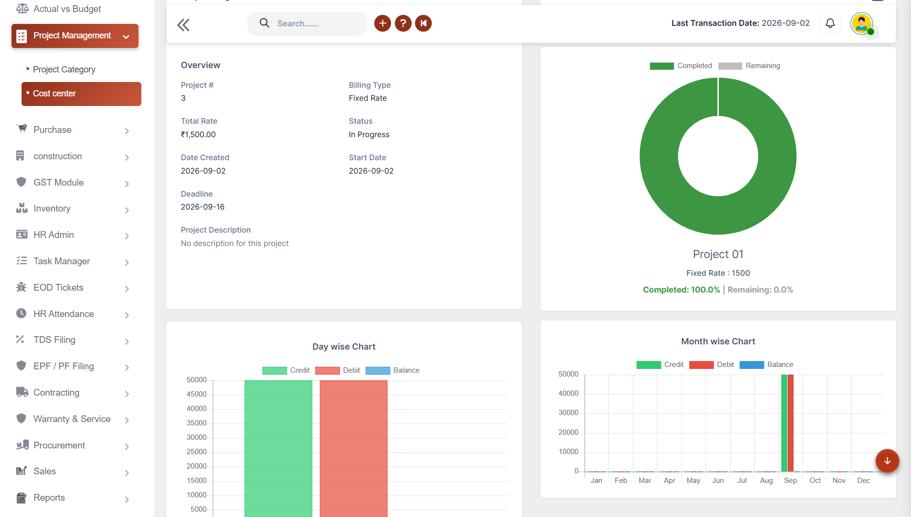This screenshot has width=911, height=517.
Task: Click the Inventory boxes icon
Action: click(22, 208)
